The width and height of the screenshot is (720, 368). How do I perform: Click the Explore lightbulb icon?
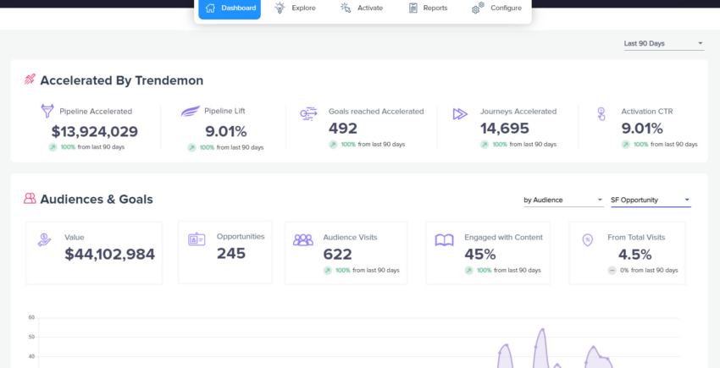pos(280,8)
